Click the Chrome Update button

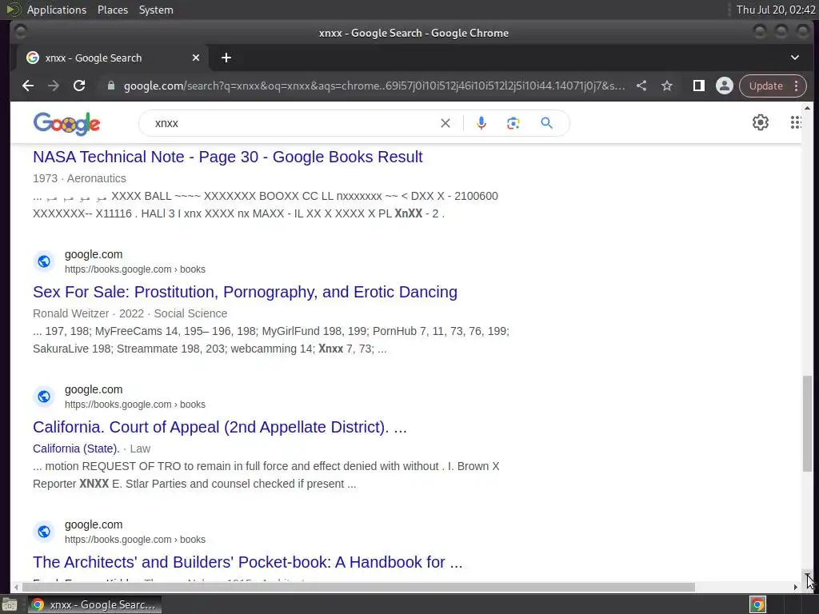tap(765, 86)
